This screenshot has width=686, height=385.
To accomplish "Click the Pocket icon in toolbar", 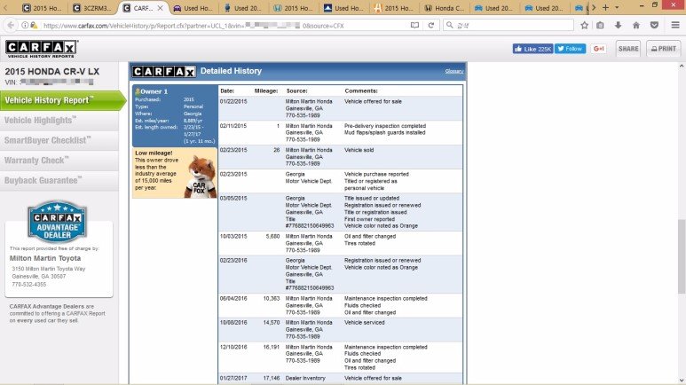I will (x=654, y=26).
